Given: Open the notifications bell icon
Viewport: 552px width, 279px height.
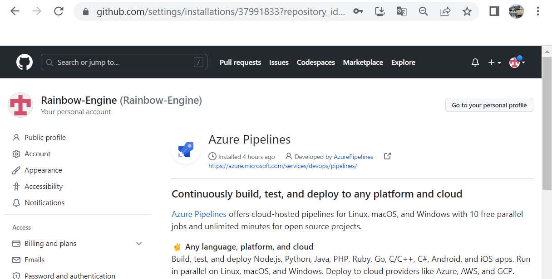Looking at the screenshot, I should click(475, 63).
